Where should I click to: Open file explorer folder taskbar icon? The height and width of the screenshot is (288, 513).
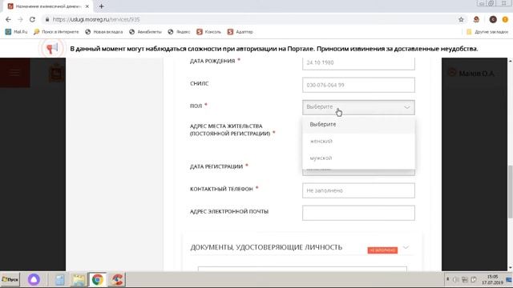pyautogui.click(x=79, y=279)
